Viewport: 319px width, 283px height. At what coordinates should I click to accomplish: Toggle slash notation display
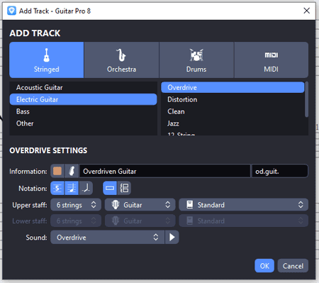[x=86, y=188]
